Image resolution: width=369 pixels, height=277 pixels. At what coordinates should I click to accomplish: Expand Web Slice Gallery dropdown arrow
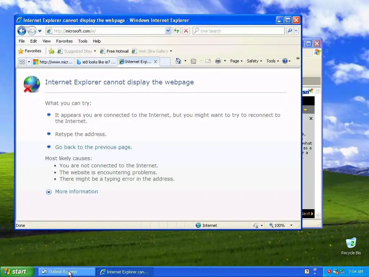point(171,51)
